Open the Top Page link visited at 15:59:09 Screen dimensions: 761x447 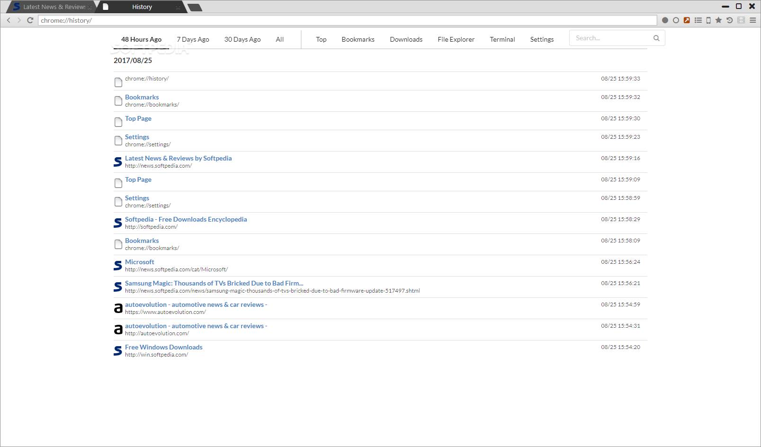coord(138,179)
